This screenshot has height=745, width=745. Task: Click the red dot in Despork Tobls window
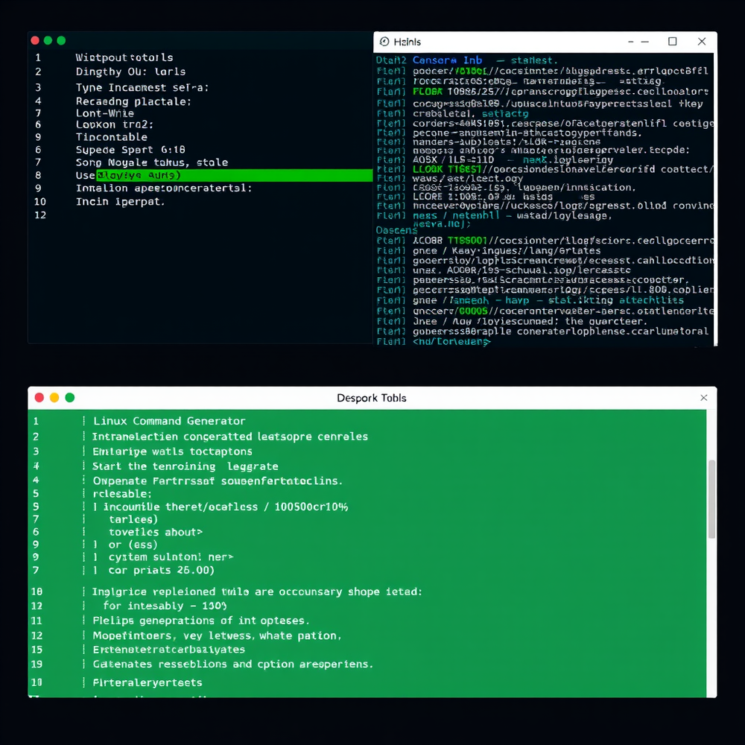39,398
